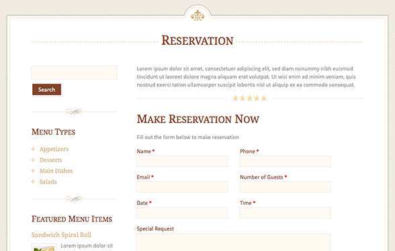Click the Make Reservation Now heading
This screenshot has height=251, width=395.
click(x=197, y=119)
